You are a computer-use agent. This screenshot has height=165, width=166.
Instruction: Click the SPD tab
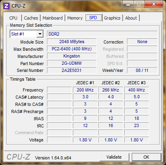click(x=93, y=18)
